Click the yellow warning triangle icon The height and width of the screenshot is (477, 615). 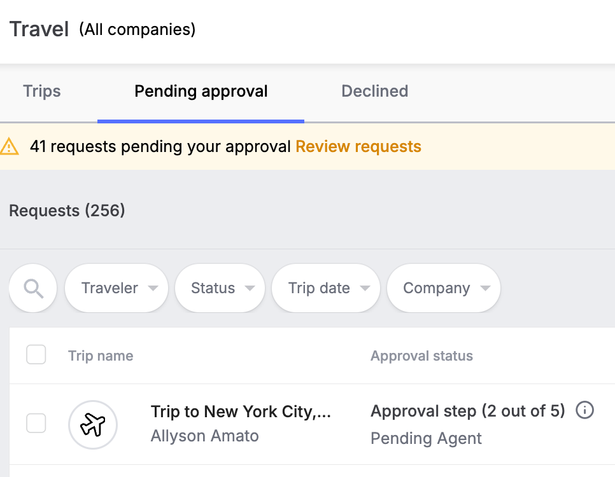(9, 146)
